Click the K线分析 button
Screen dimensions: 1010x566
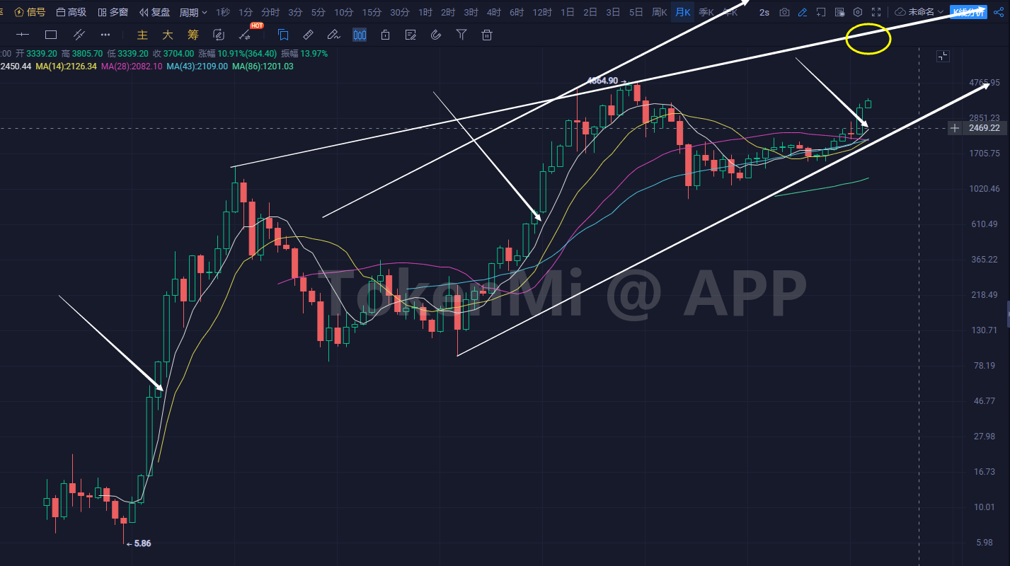tap(968, 12)
